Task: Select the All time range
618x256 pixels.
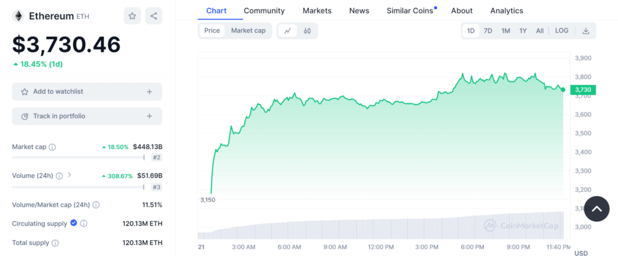Action: [540, 31]
